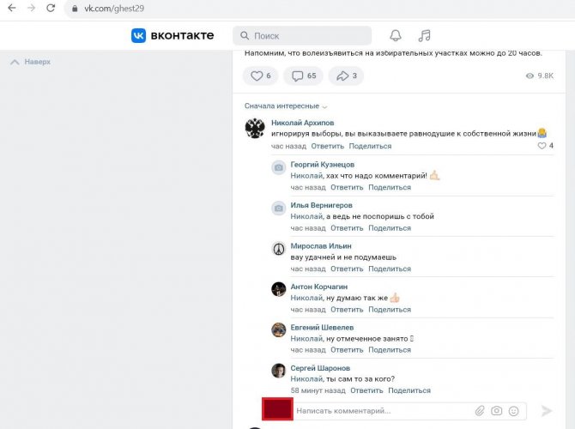Reload the page in browser
This screenshot has width=575, height=429.
coord(51,9)
